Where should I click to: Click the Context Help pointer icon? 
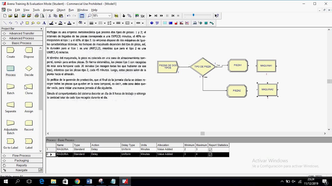(217, 16)
